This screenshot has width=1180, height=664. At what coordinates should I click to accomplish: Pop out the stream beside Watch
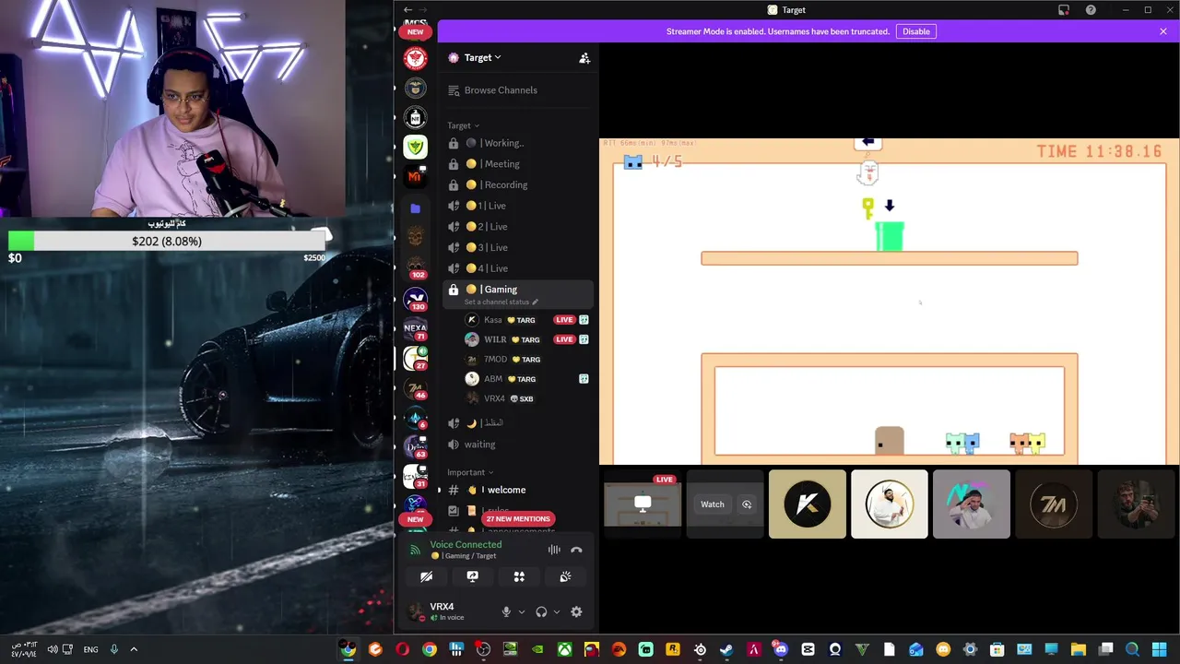point(747,504)
